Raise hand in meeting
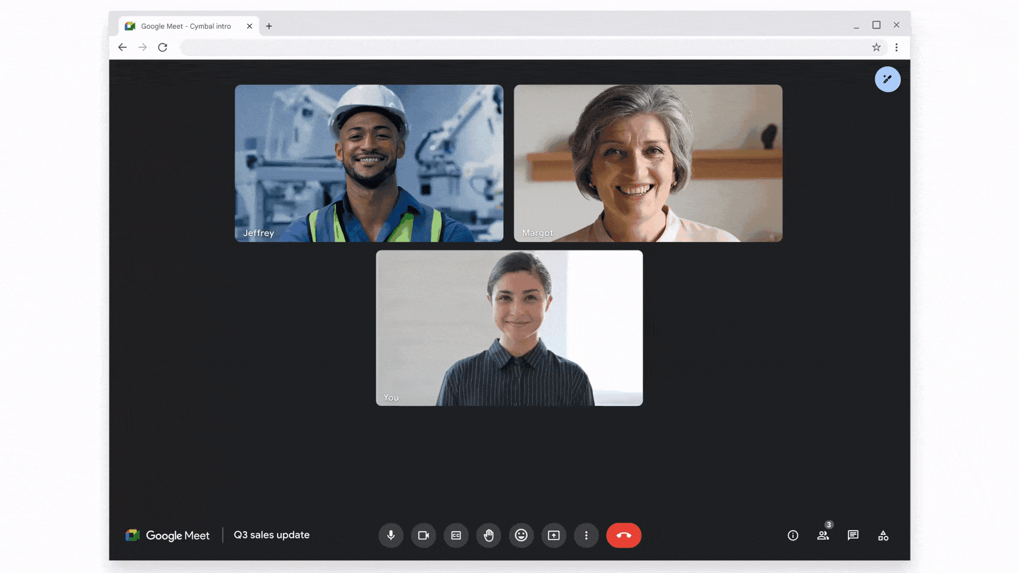The height and width of the screenshot is (573, 1019). click(488, 535)
